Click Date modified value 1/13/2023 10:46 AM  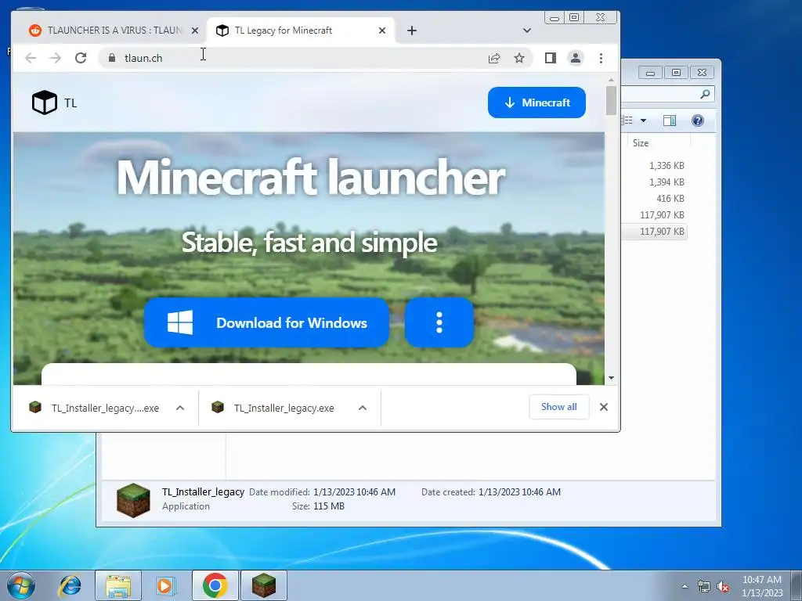[x=355, y=492]
